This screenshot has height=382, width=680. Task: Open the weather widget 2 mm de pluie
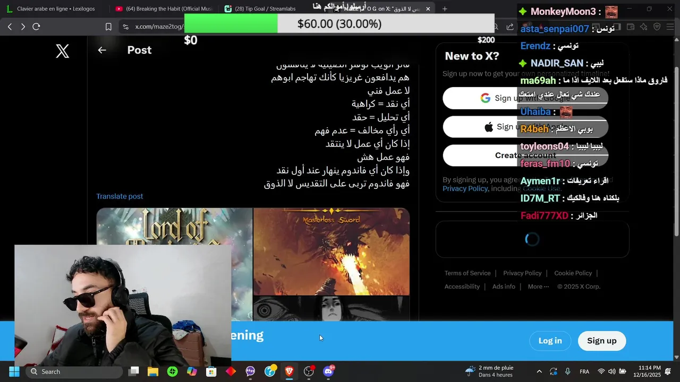point(489,371)
